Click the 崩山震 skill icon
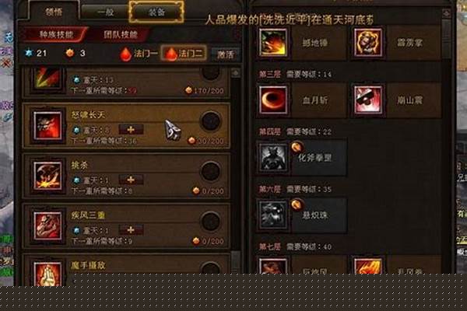Image resolution: width=467 pixels, height=311 pixels. point(368,100)
